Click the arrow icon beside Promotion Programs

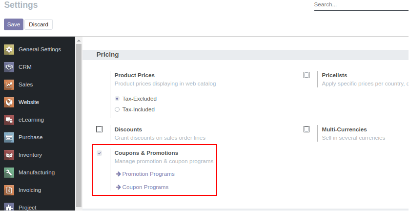click(119, 174)
